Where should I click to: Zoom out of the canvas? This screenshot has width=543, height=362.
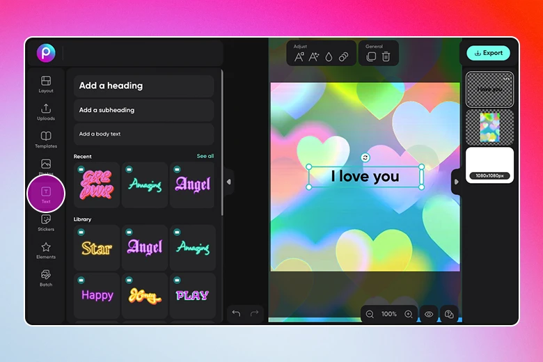tap(370, 314)
